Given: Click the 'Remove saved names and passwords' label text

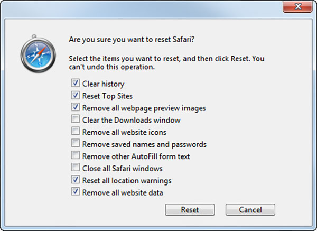Looking at the screenshot, I should [x=144, y=144].
